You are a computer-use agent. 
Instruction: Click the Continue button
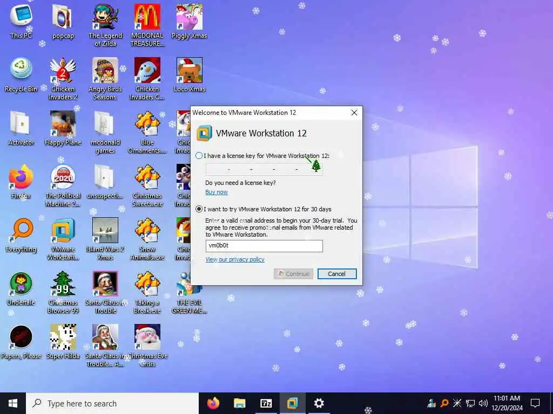point(293,273)
